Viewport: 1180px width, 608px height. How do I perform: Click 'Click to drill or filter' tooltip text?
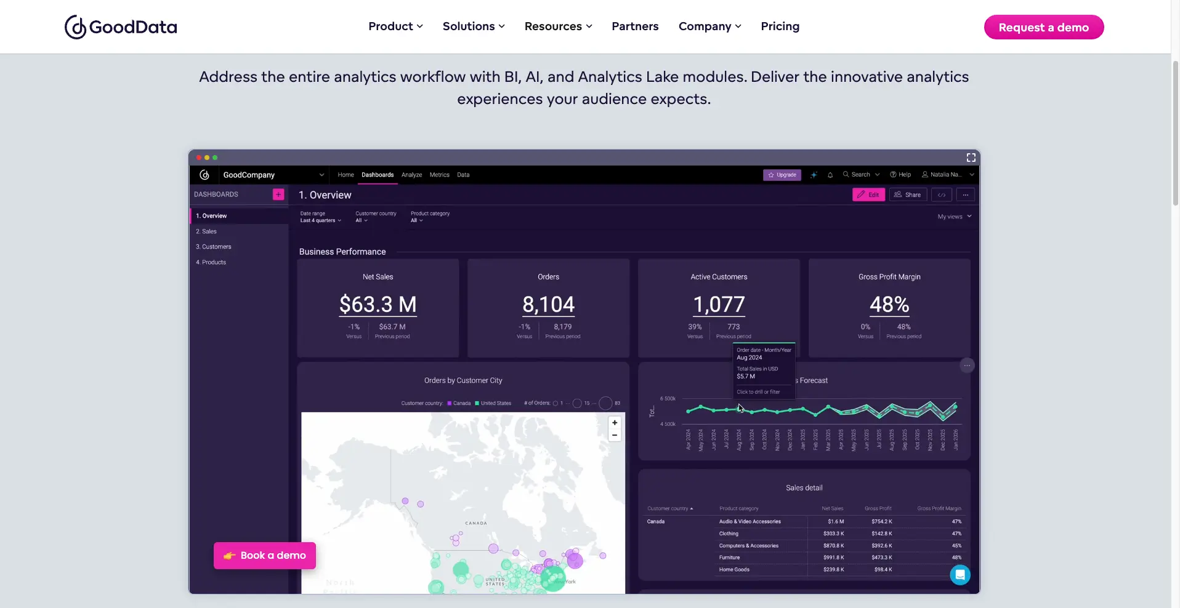758,392
